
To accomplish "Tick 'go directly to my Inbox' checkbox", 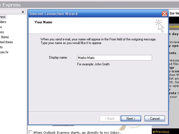I will point(31,132).
